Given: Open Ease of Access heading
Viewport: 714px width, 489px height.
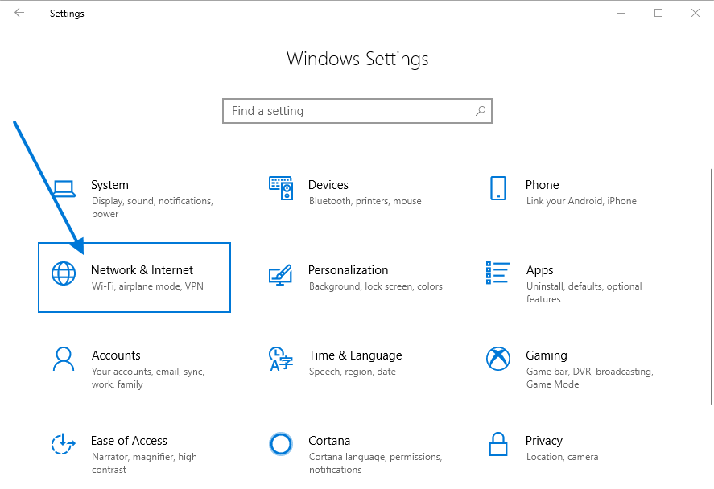Looking at the screenshot, I should pyautogui.click(x=129, y=441).
